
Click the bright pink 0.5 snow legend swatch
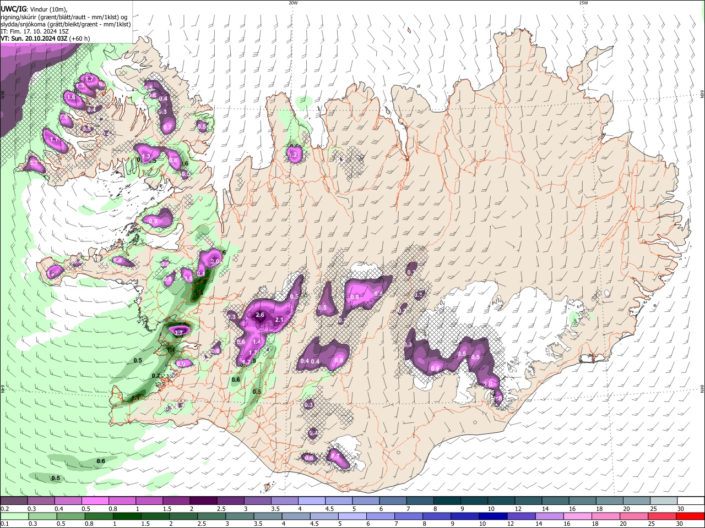click(x=94, y=501)
